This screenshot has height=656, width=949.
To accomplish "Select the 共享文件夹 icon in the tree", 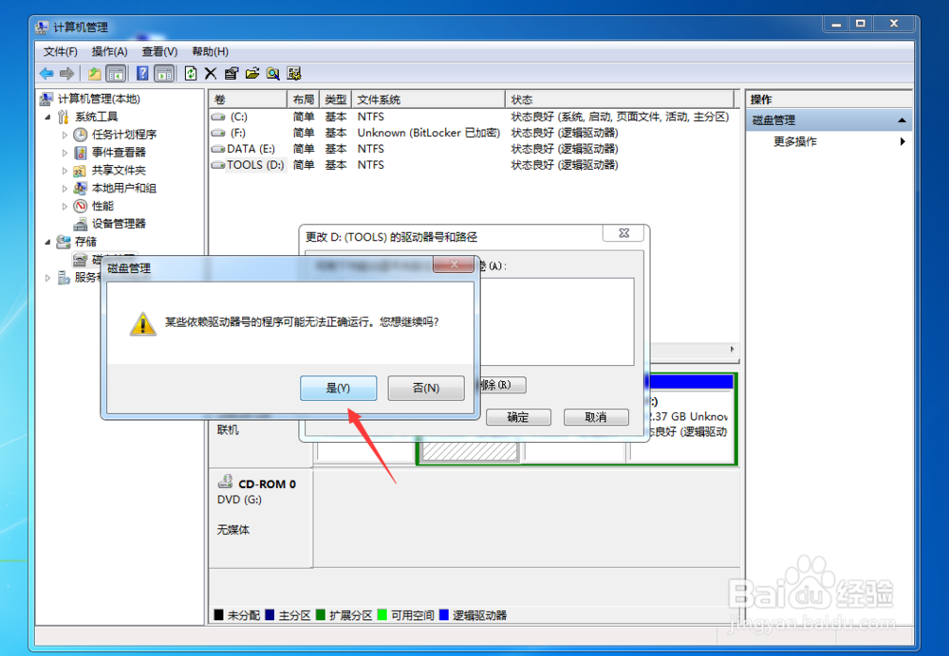I will pyautogui.click(x=80, y=171).
